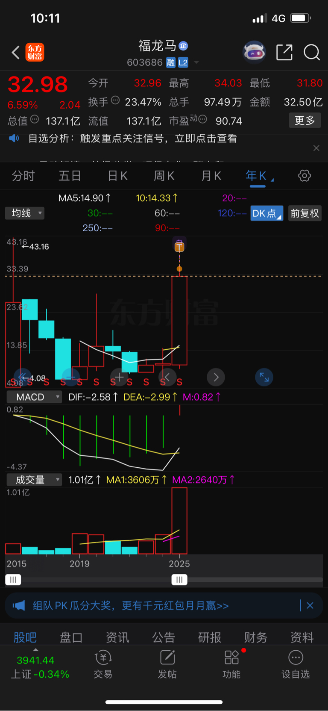328x711 pixels.
Task: Open the 资讯 tab
Action: pos(117,637)
